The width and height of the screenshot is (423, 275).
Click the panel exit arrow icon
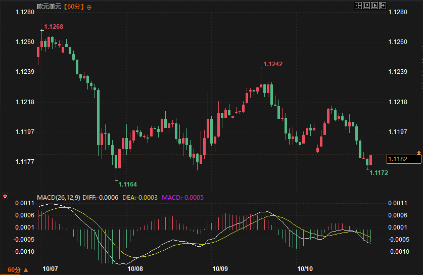click(382, 6)
